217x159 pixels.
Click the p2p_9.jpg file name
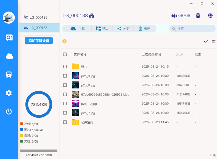click(x=88, y=76)
